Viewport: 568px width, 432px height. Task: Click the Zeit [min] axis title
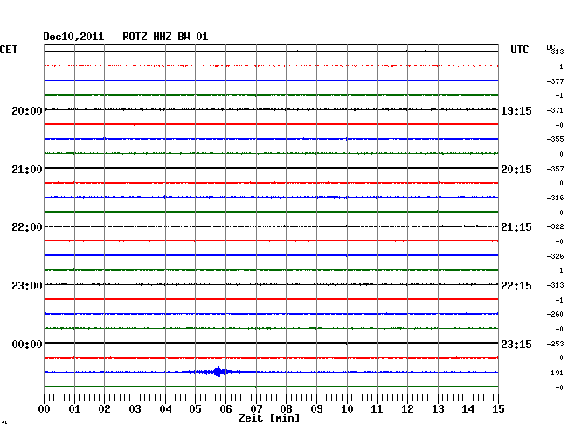(269, 418)
